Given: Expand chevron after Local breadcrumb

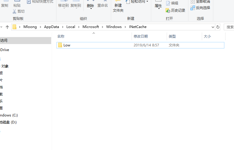Looking at the screenshot, I should click(x=79, y=27).
